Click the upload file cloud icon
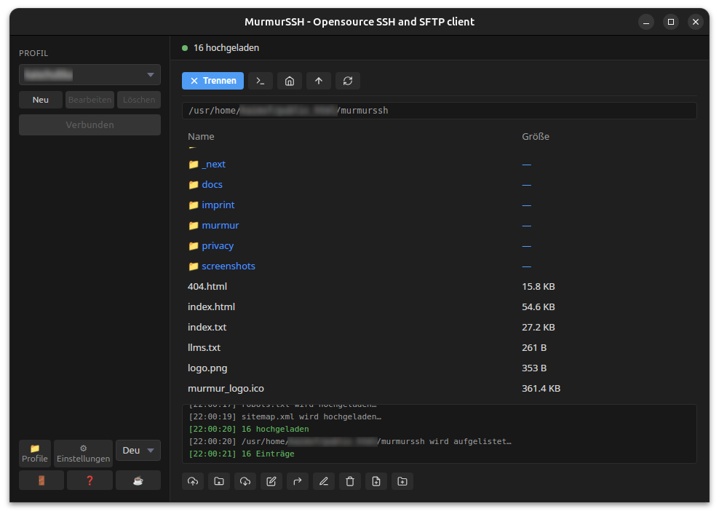Image resolution: width=719 pixels, height=514 pixels. (x=193, y=481)
